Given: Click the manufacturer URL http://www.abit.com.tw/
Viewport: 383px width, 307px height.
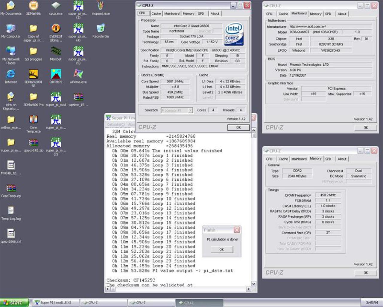Looking at the screenshot, I should click(330, 26).
